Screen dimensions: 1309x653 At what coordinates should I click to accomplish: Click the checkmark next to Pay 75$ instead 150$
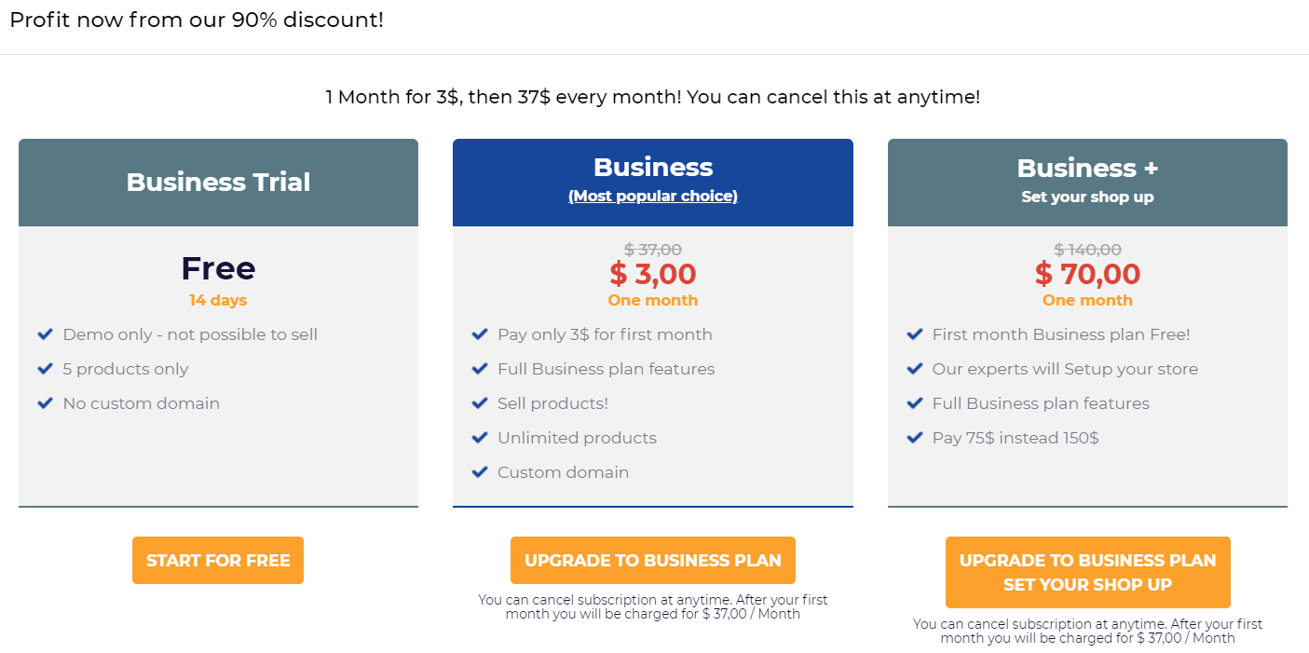pos(915,438)
